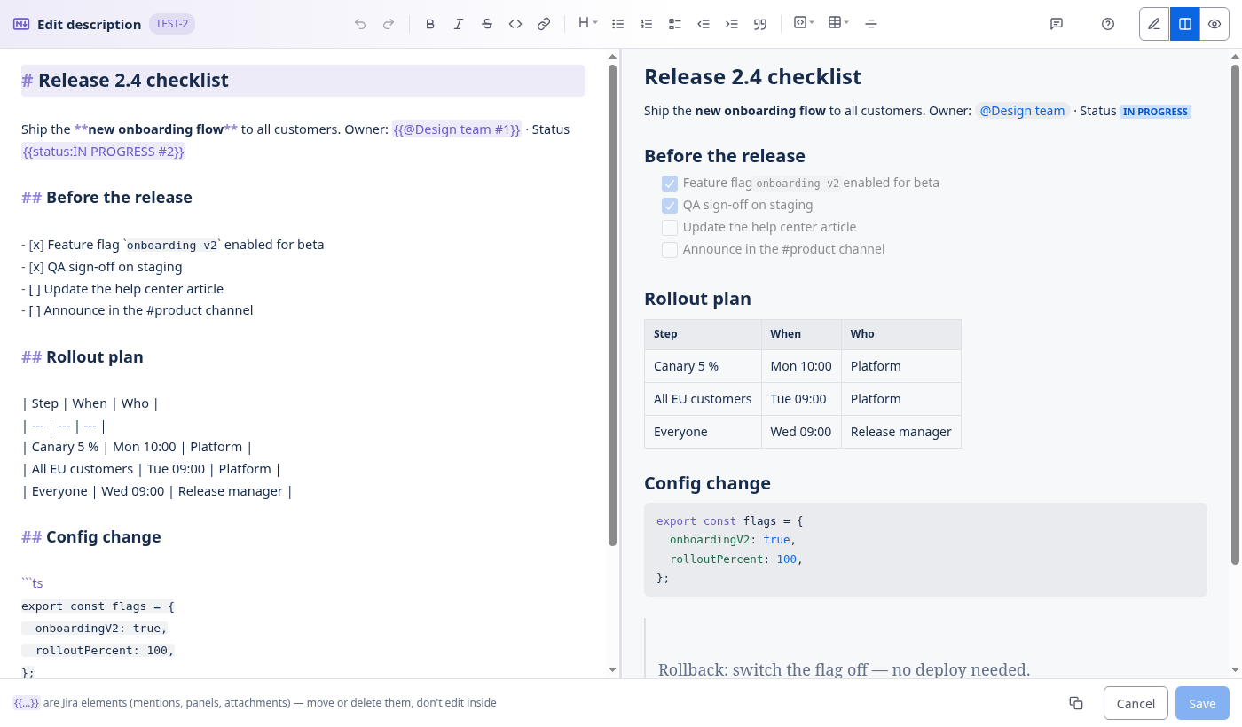Click the ```ts code fence line
Screen dimensions: 1242x727
pos(32,583)
